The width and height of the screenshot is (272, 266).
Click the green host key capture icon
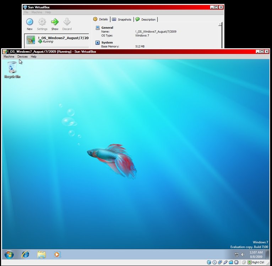pos(249,262)
